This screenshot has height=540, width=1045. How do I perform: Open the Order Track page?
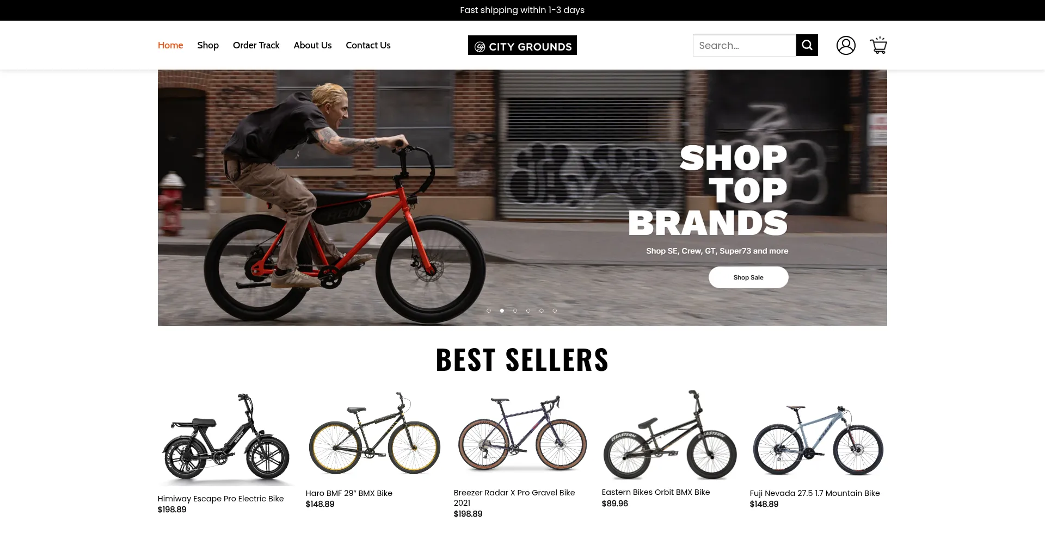[x=256, y=45]
